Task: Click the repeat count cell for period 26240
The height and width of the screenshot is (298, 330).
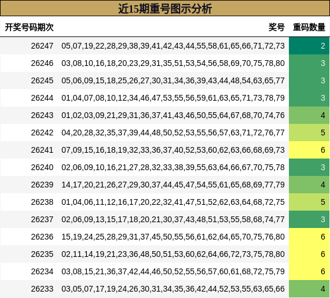Action: (309, 167)
